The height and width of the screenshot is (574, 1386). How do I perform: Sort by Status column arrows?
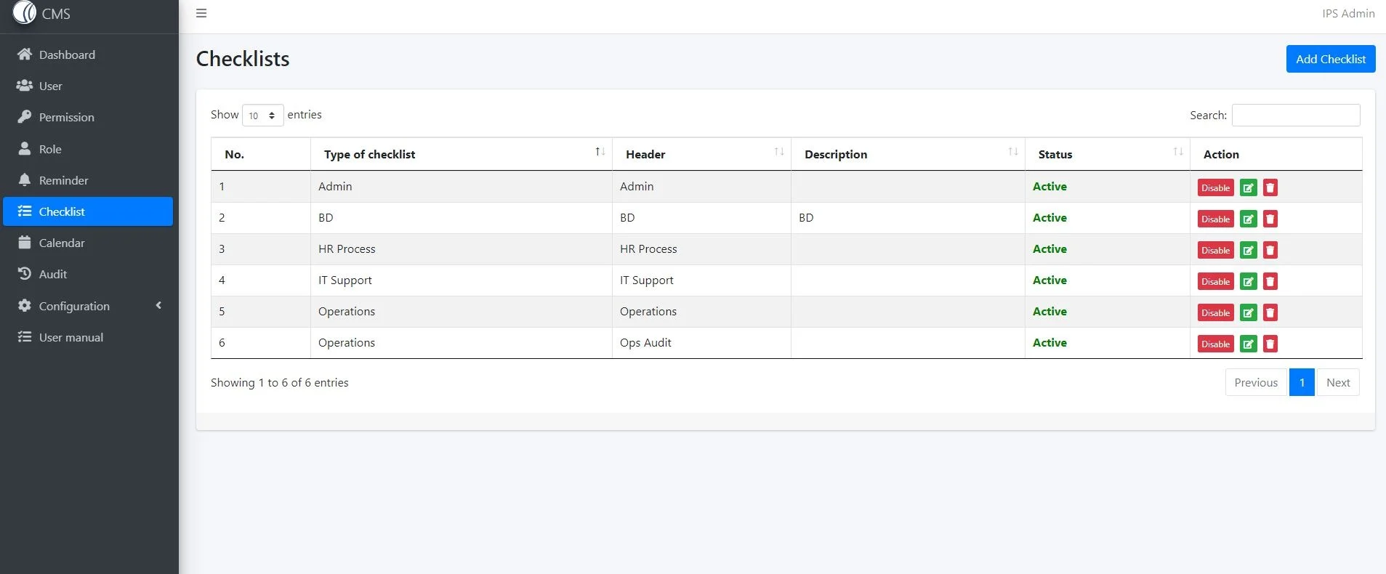coord(1177,152)
